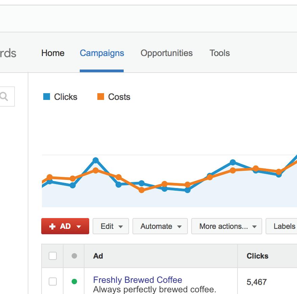Sort by the Clicks column header

click(257, 256)
